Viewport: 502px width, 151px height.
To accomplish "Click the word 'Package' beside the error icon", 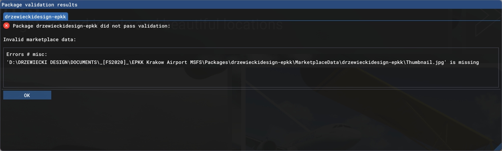I will click(23, 26).
